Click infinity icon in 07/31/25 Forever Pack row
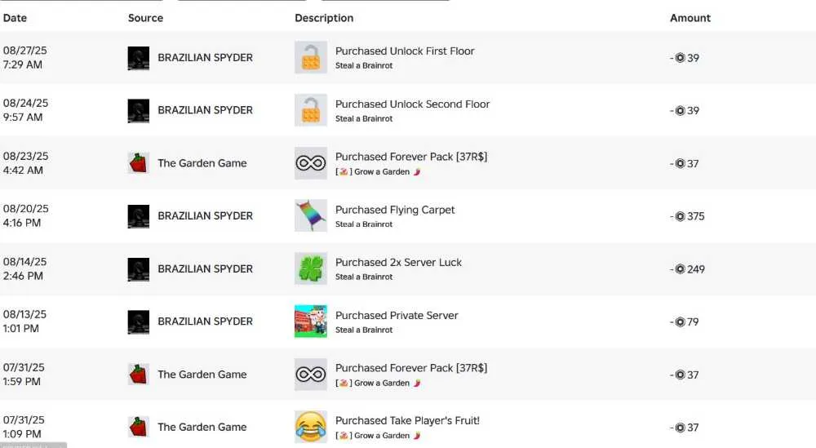Viewport: 816px width, 448px height. coord(311,374)
